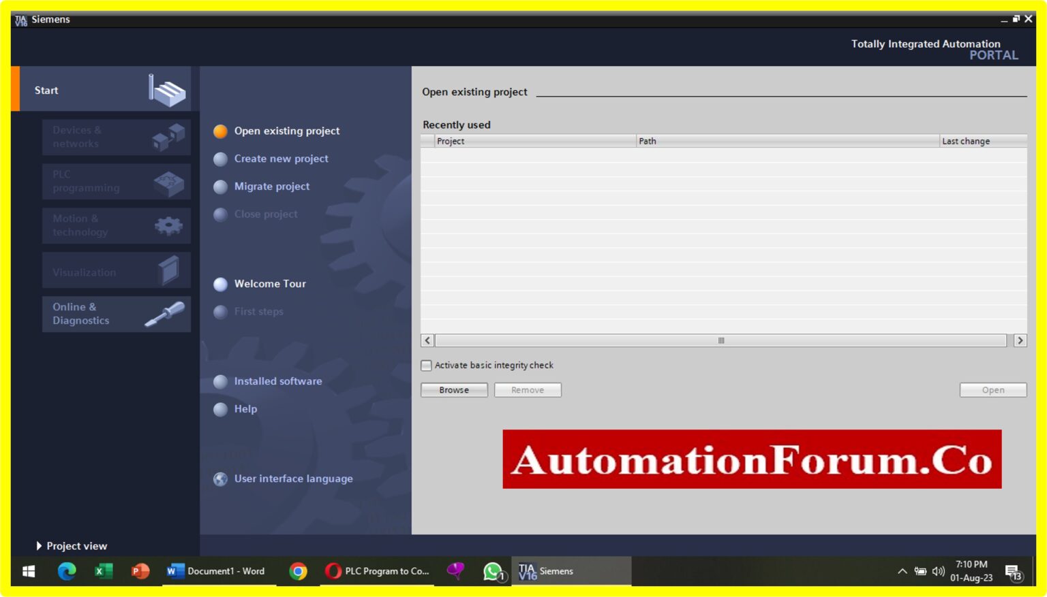Expand the Project view arrow
1047x597 pixels.
39,546
